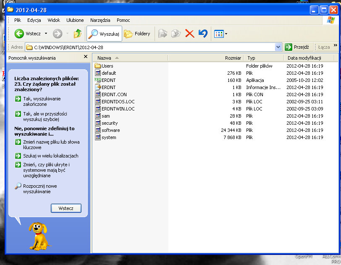Click the title bar folder icon
This screenshot has width=341, height=265.
point(10,10)
